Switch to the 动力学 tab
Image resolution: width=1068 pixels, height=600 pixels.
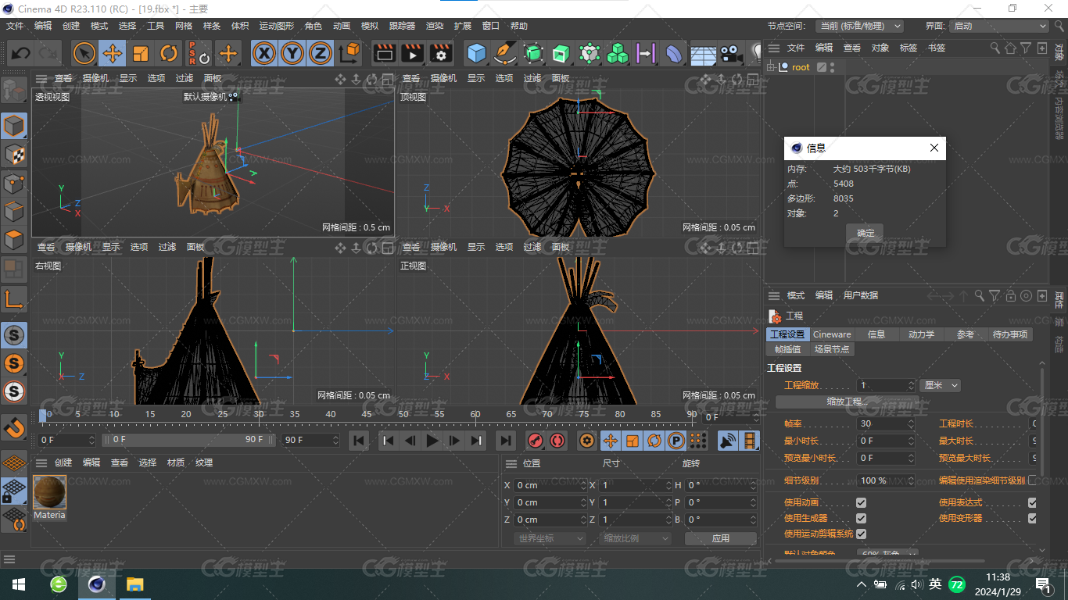tap(921, 334)
